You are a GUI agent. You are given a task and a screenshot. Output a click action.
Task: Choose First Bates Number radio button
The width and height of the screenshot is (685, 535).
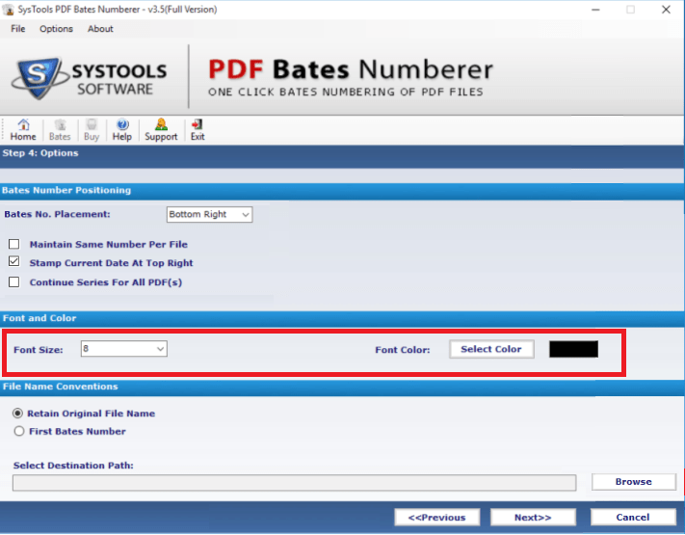(19, 432)
